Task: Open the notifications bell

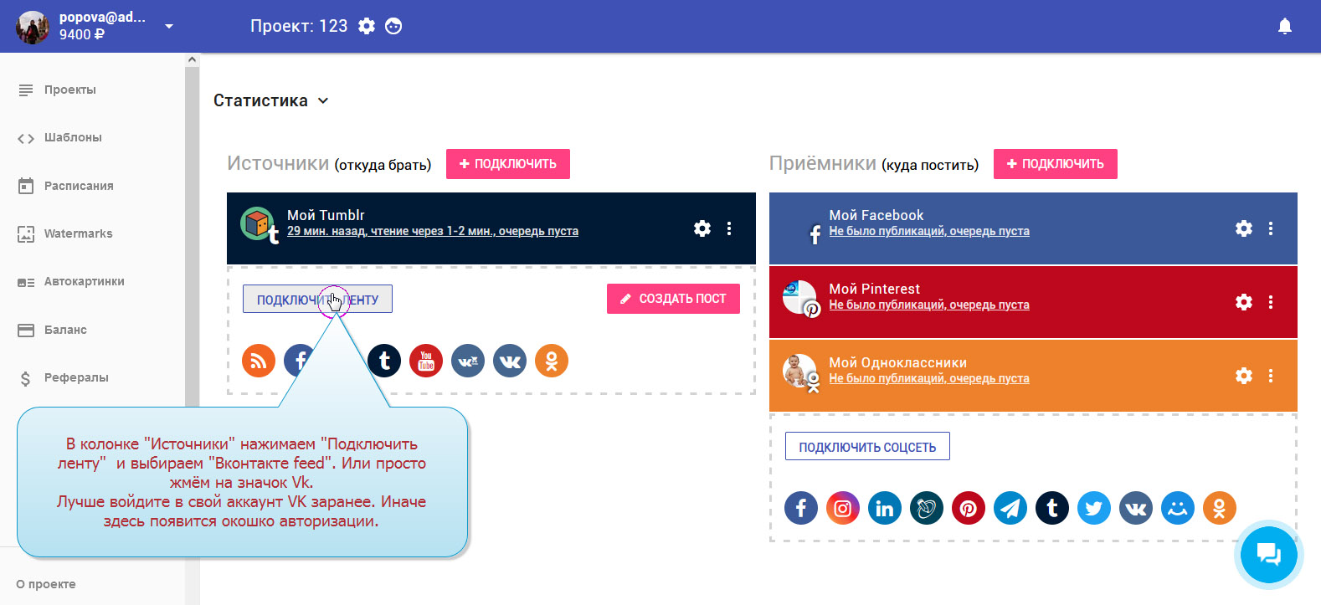Action: tap(1285, 27)
